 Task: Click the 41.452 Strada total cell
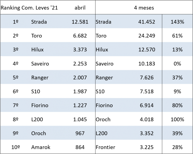[146, 22]
